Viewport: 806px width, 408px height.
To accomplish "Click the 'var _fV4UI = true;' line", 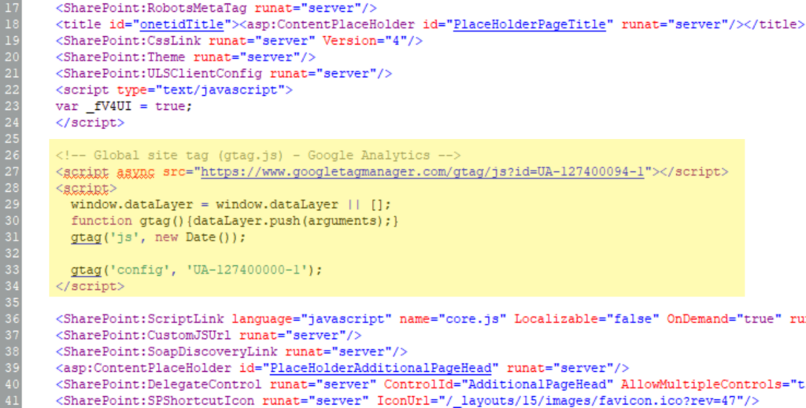I will (x=124, y=106).
